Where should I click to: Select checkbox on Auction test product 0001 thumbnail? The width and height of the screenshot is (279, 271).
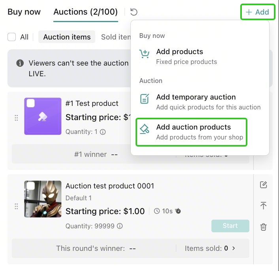[x=30, y=186]
